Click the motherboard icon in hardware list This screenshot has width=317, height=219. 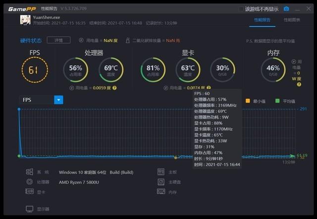161,172
